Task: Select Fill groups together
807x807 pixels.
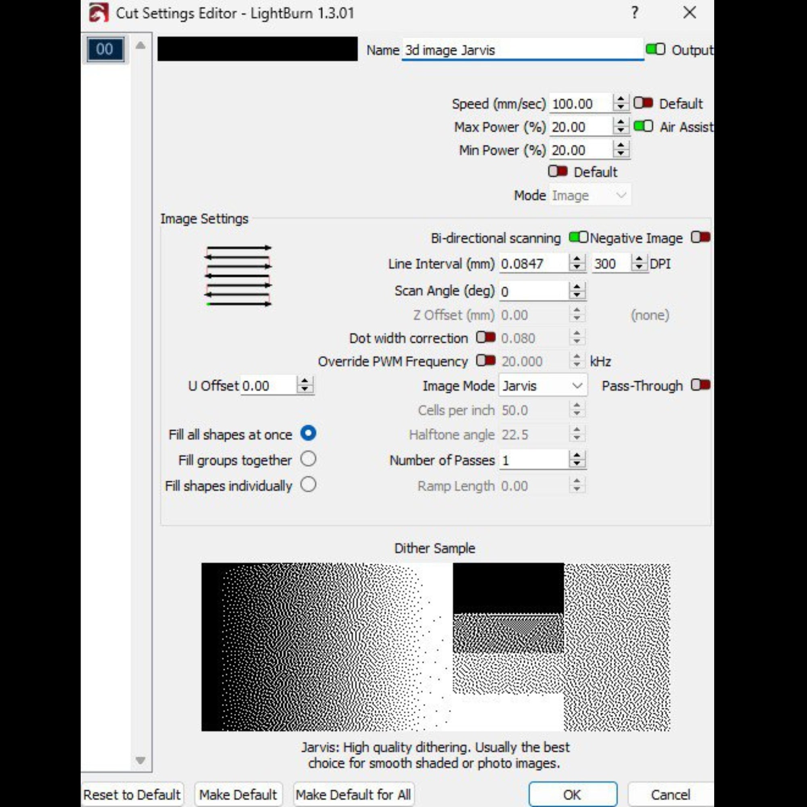Action: pyautogui.click(x=309, y=459)
